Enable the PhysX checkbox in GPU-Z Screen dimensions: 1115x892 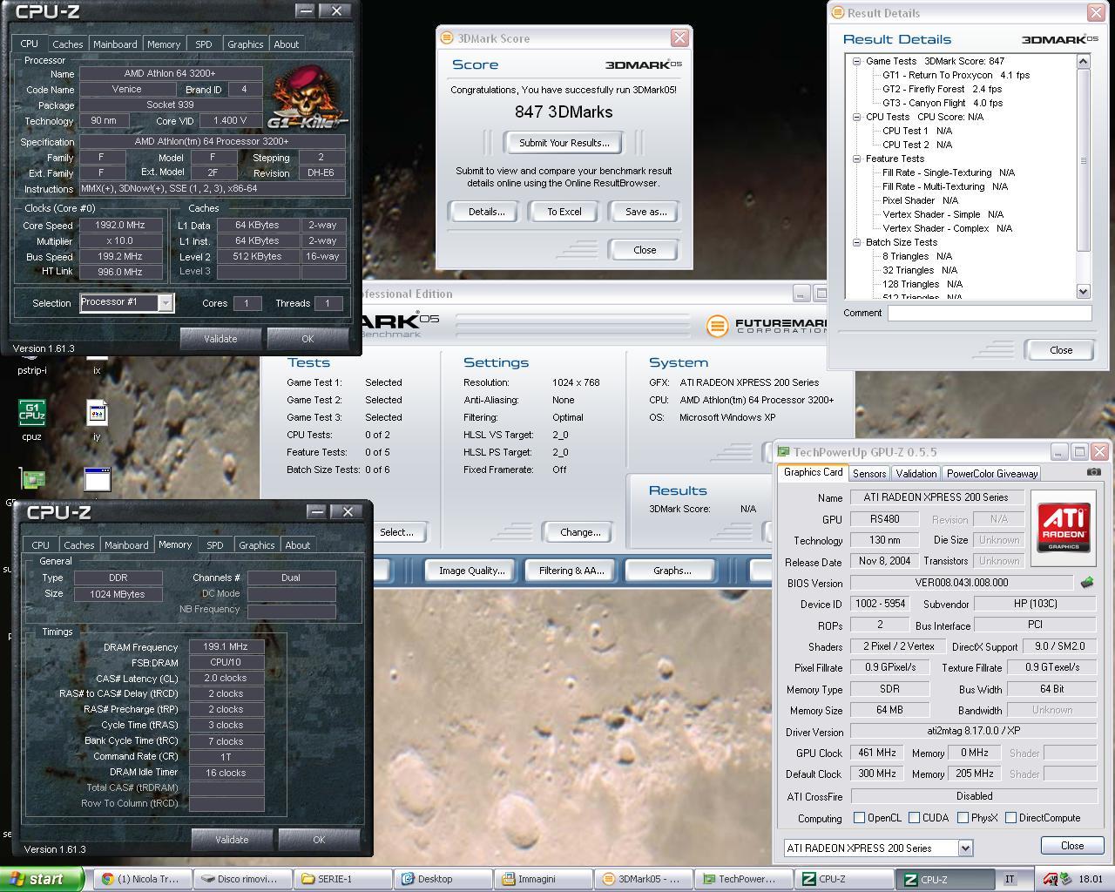click(x=963, y=818)
